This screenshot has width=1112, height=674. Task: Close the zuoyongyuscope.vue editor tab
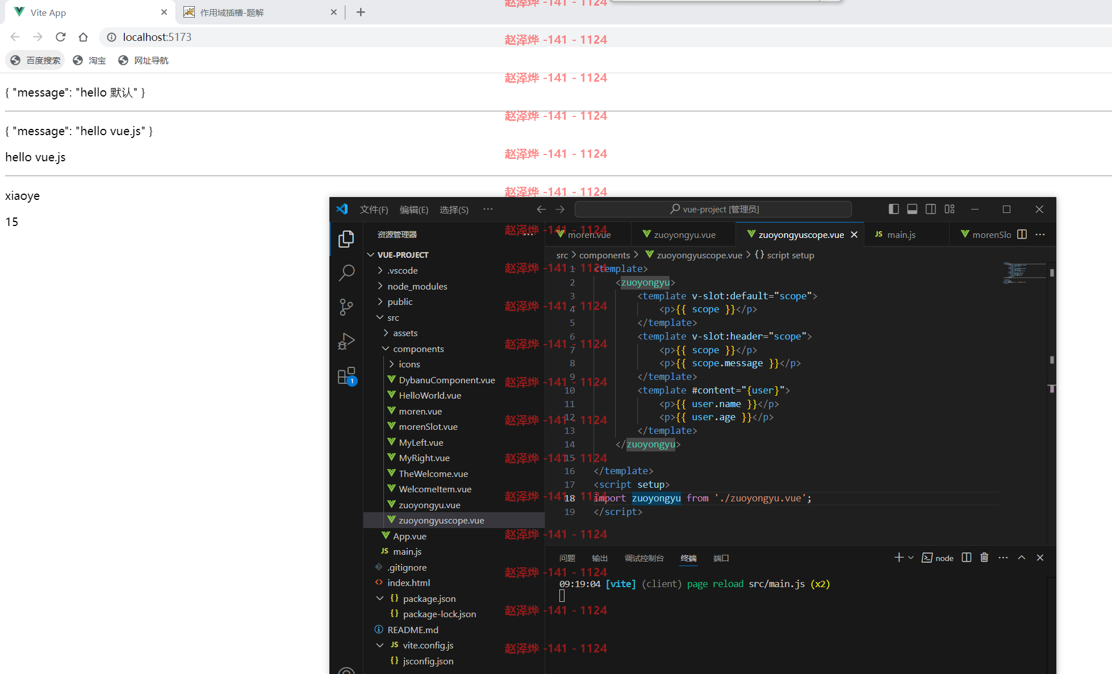tap(854, 235)
